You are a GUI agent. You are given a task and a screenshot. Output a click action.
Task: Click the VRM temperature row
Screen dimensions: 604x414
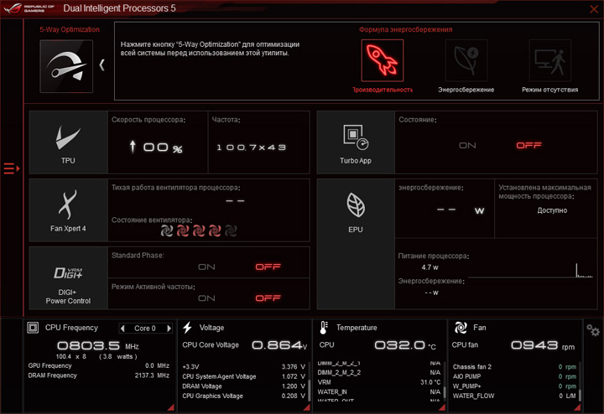coord(379,382)
